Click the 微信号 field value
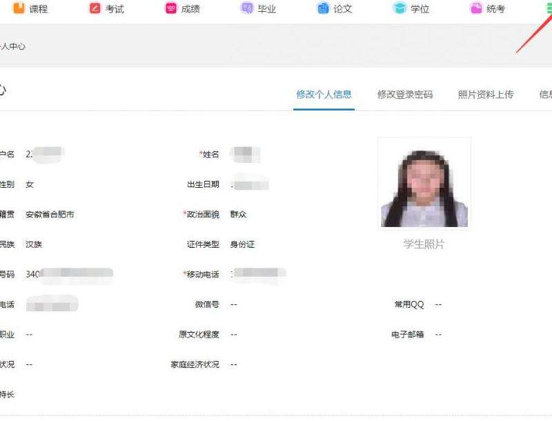The height and width of the screenshot is (421, 552). [235, 304]
